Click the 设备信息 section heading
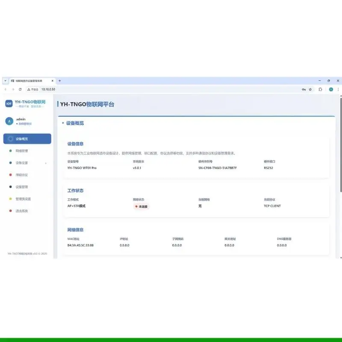342x342 pixels. tap(75, 144)
